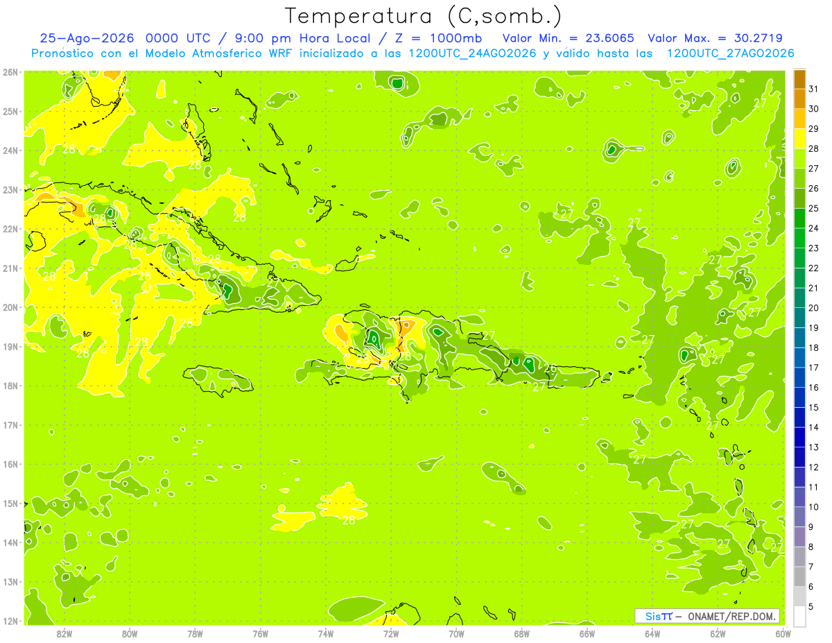This screenshot has width=832, height=643.
Task: Click the '70W' longitude axis label
Action: pyautogui.click(x=456, y=633)
